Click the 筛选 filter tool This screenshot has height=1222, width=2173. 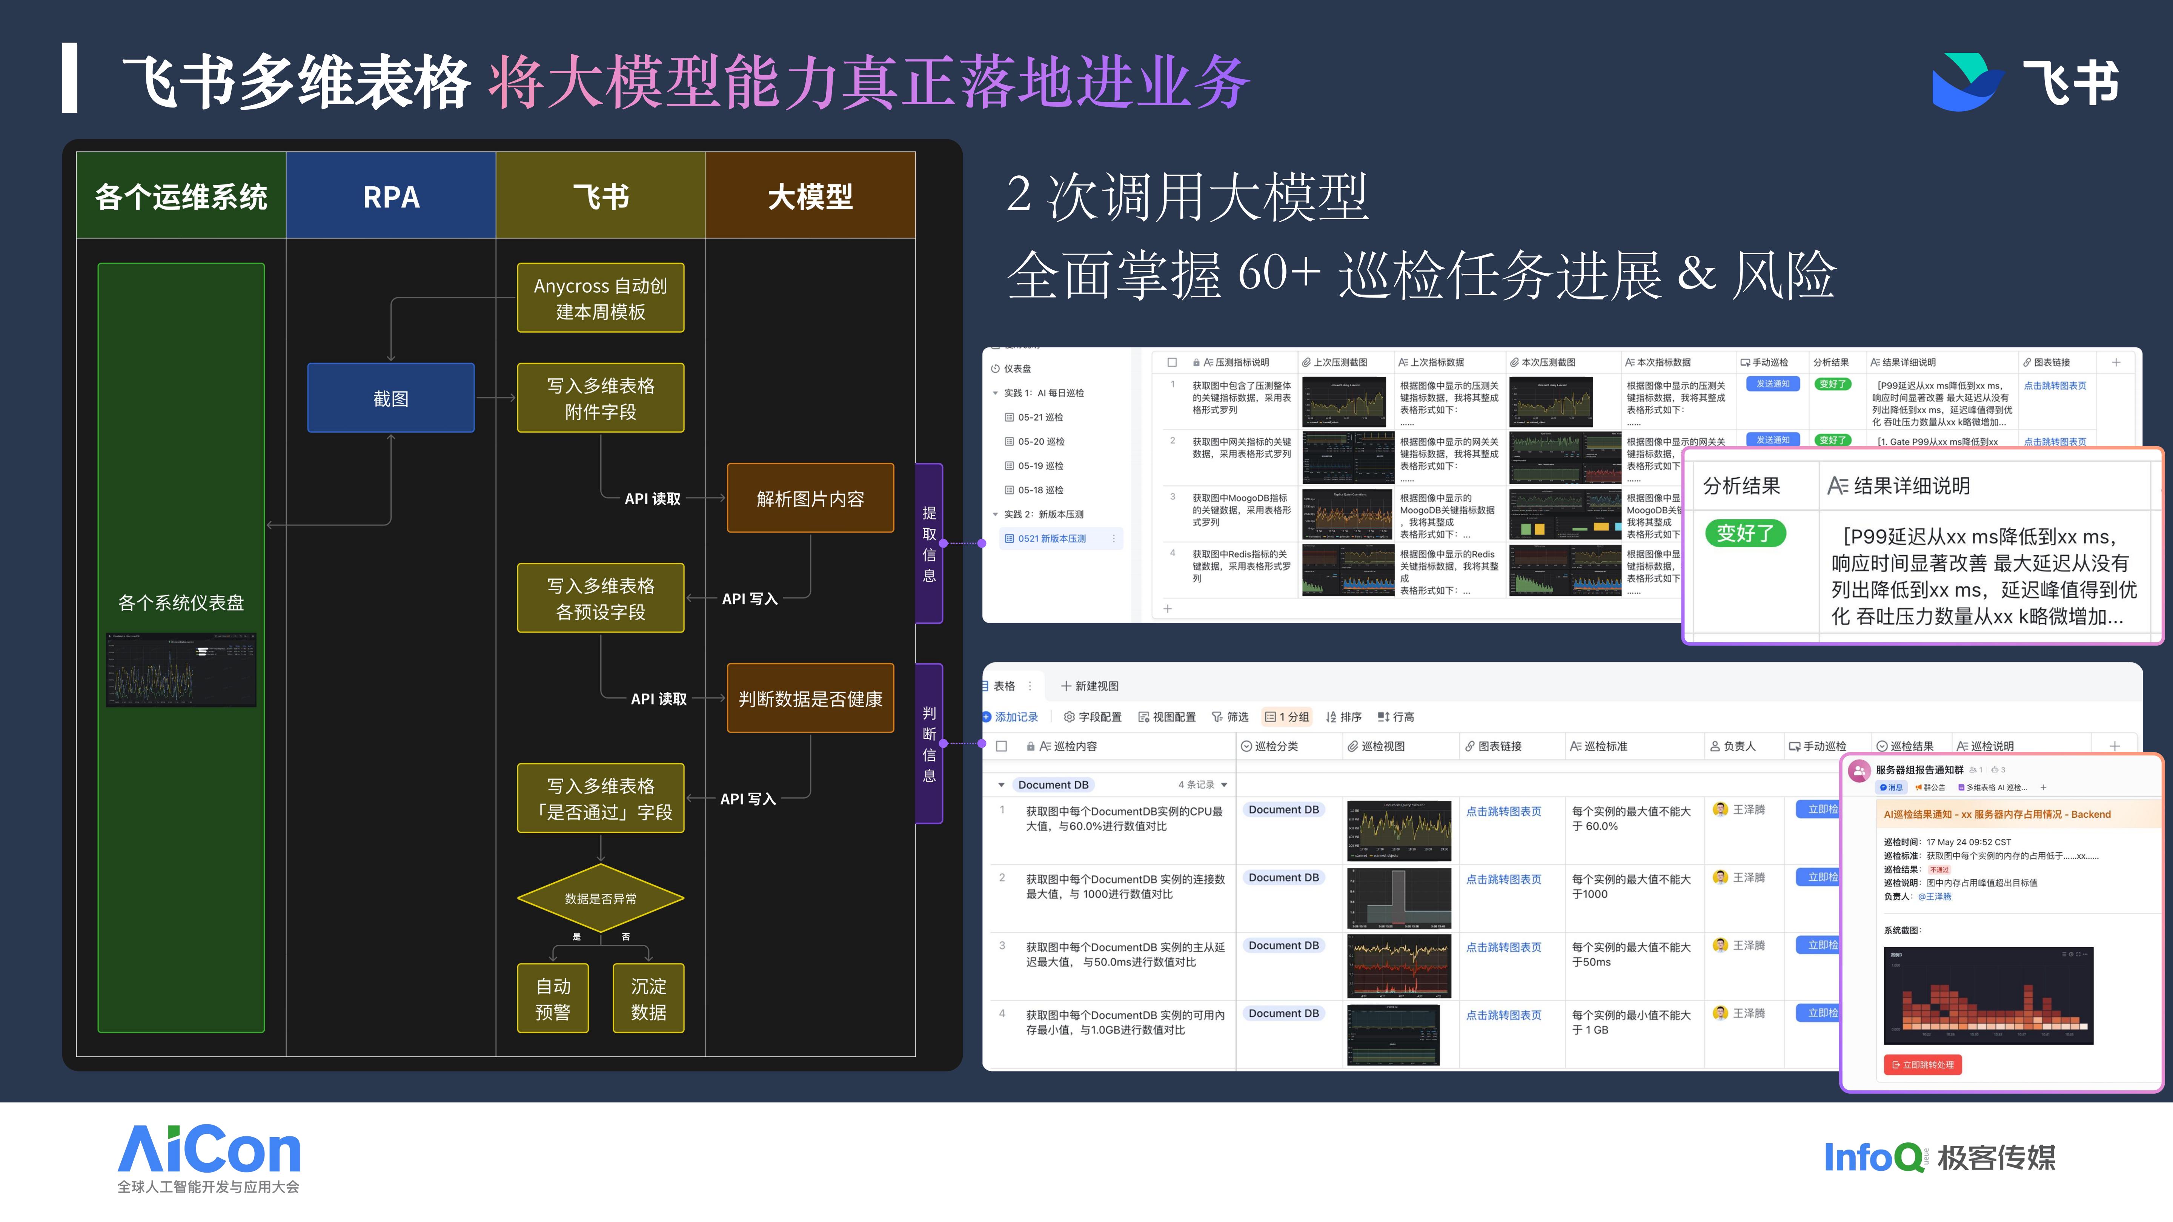point(1230,717)
